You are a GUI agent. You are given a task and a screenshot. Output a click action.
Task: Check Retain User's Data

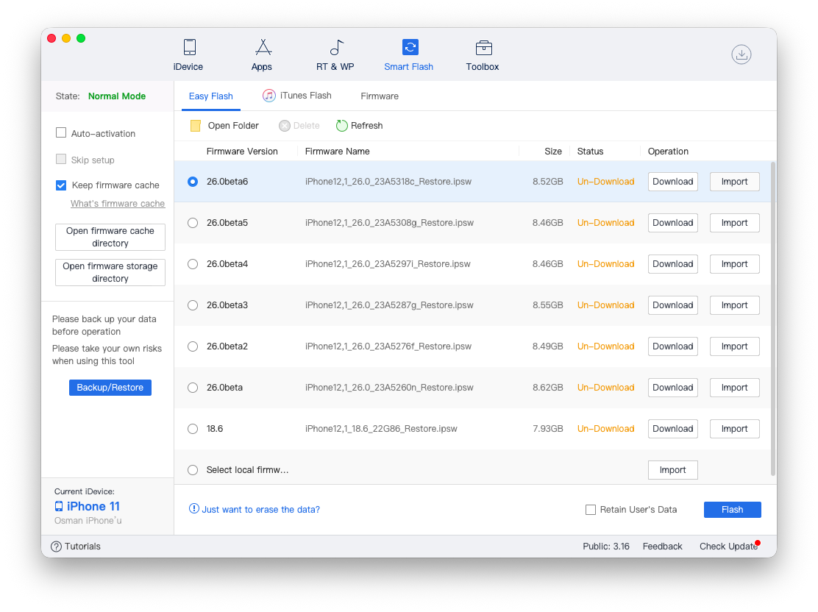(591, 510)
